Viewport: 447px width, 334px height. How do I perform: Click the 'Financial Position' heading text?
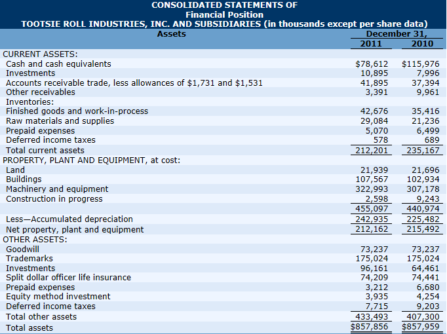tap(224, 14)
